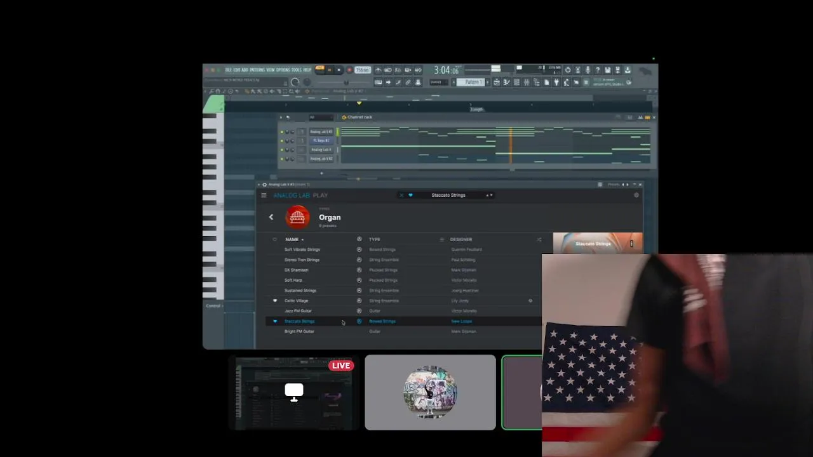This screenshot has height=457, width=813.
Task: Click the link icon in second toolbar row
Action: (408, 82)
